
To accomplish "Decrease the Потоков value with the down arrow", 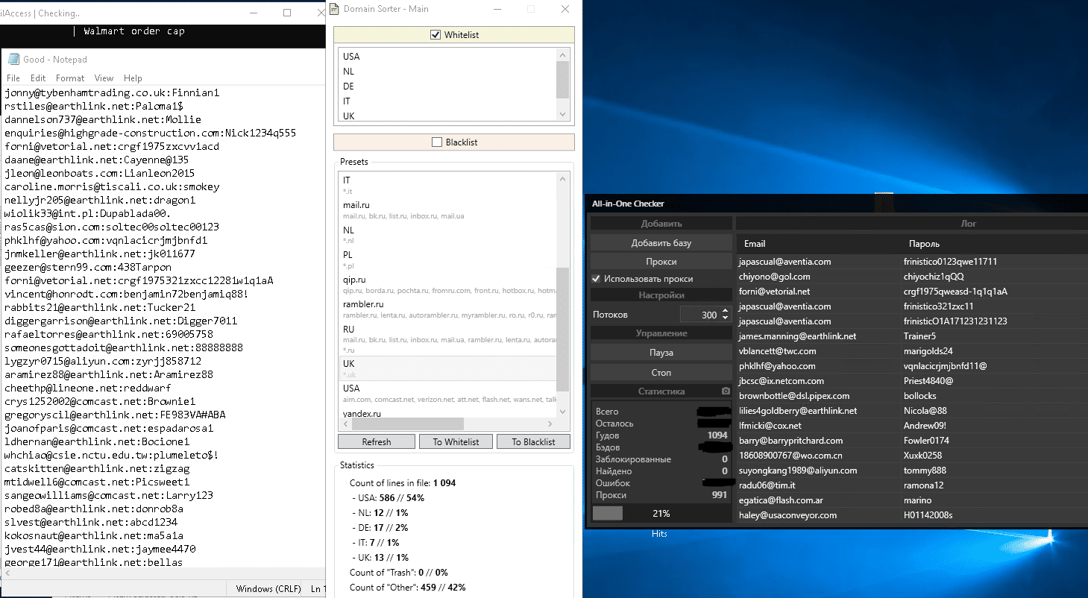I will (x=726, y=318).
